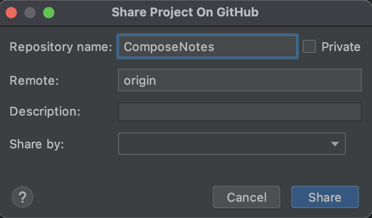Open the empty Share by combo box

click(x=225, y=144)
